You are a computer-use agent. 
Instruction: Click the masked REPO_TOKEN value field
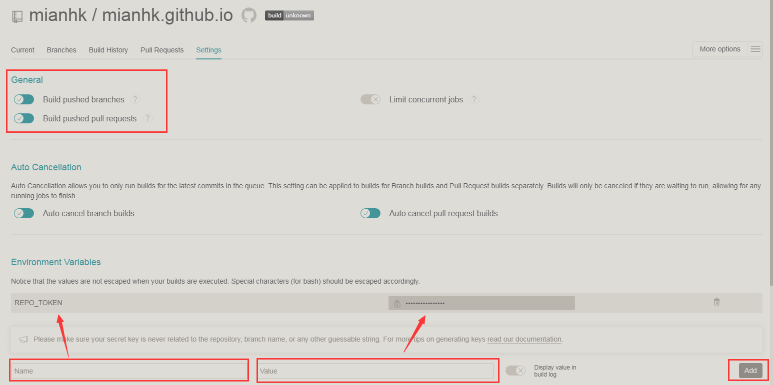(x=481, y=303)
